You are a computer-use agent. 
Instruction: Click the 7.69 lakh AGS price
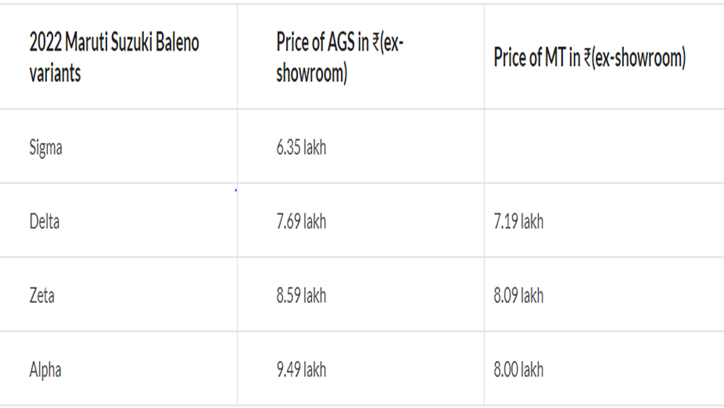(x=301, y=222)
